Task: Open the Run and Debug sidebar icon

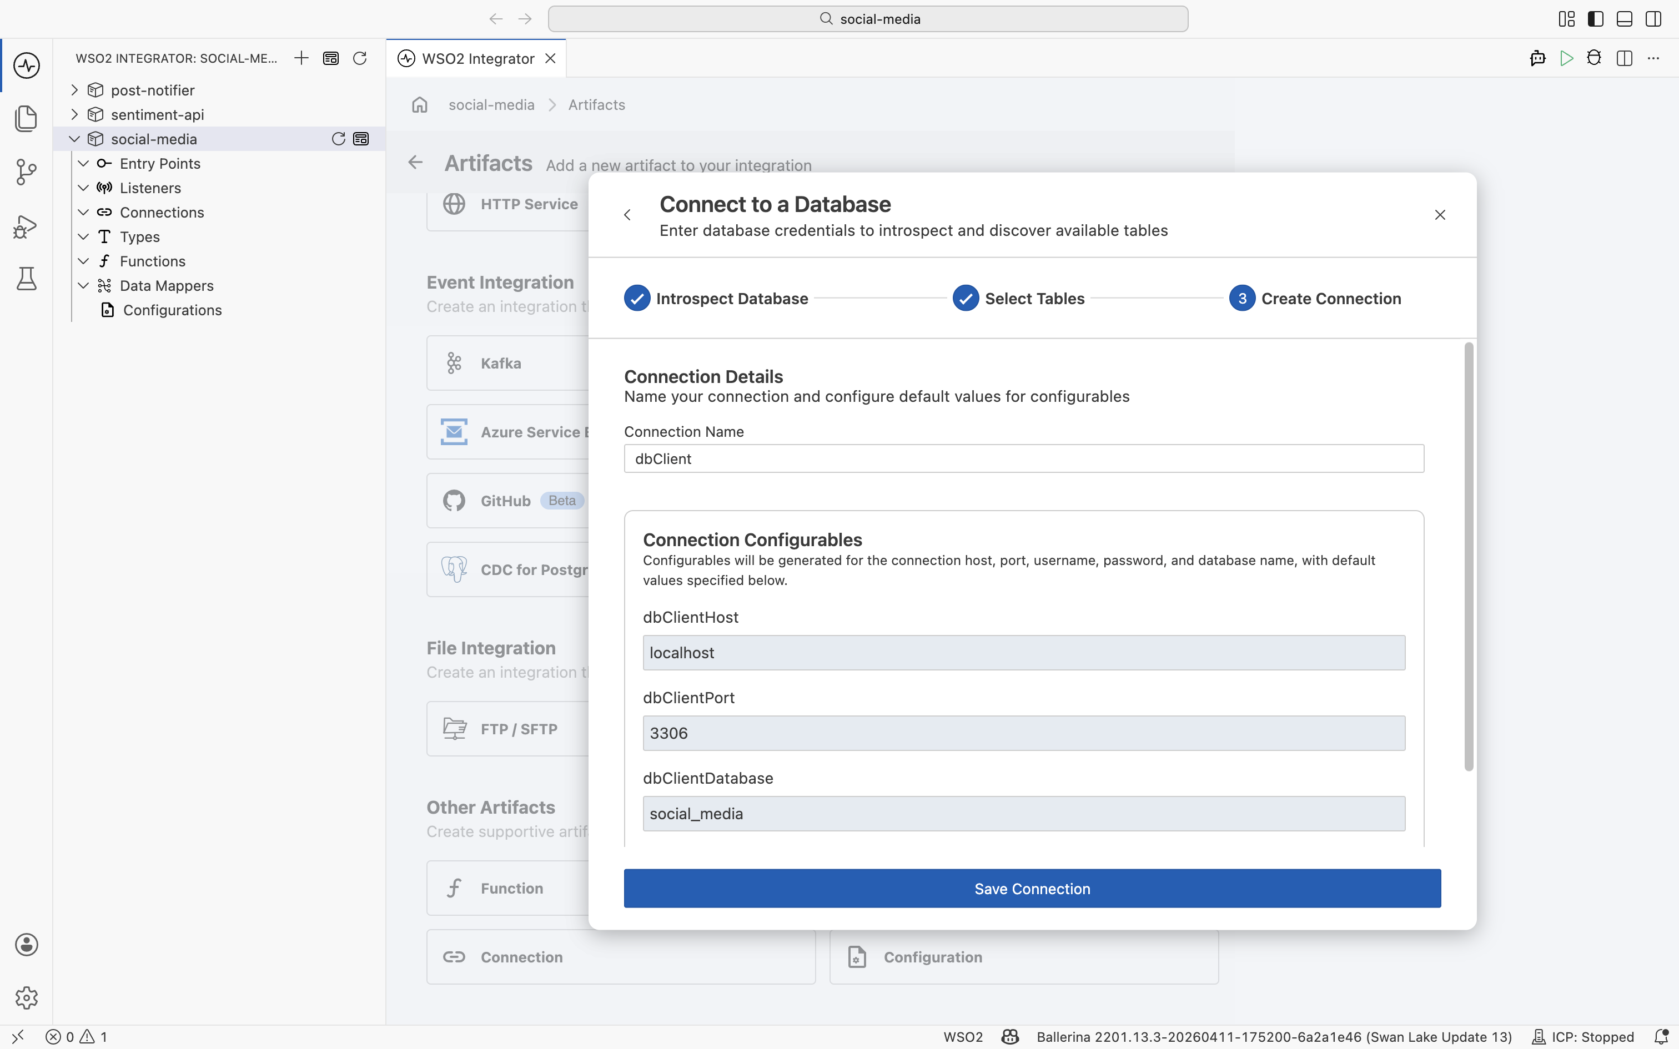Action: coord(26,226)
